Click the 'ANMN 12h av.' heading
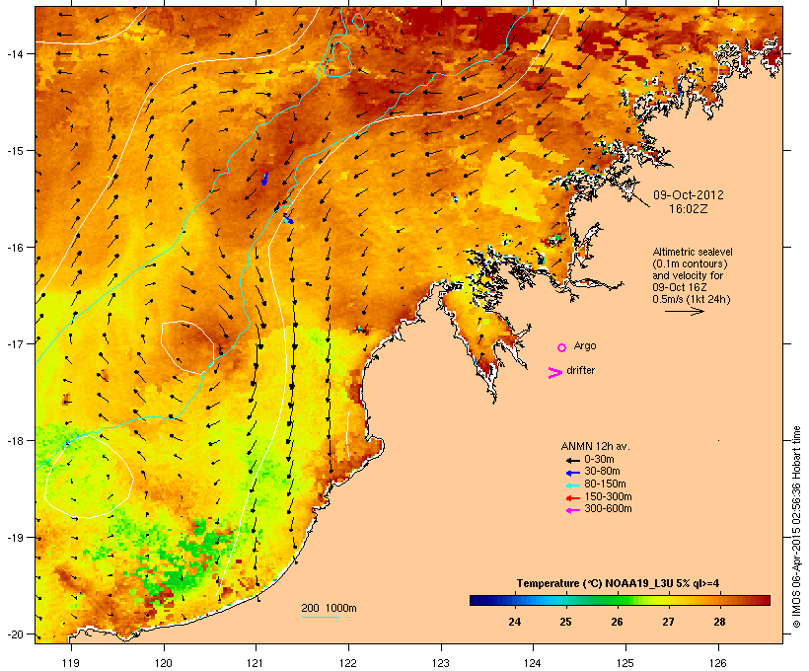 click(x=595, y=446)
